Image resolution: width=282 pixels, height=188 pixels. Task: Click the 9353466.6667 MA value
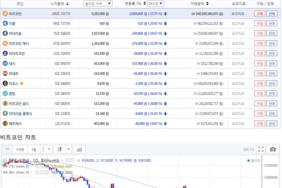(x=62, y=166)
